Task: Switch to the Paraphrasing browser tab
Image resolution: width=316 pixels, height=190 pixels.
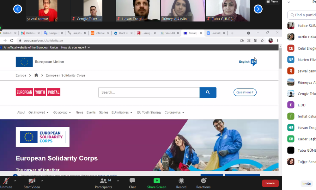Action: coord(76,33)
